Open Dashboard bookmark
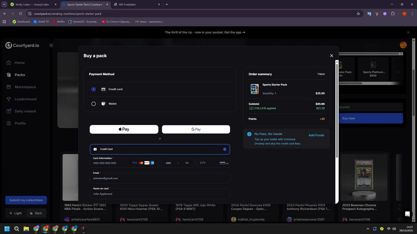417x234 pixels. coord(21,22)
